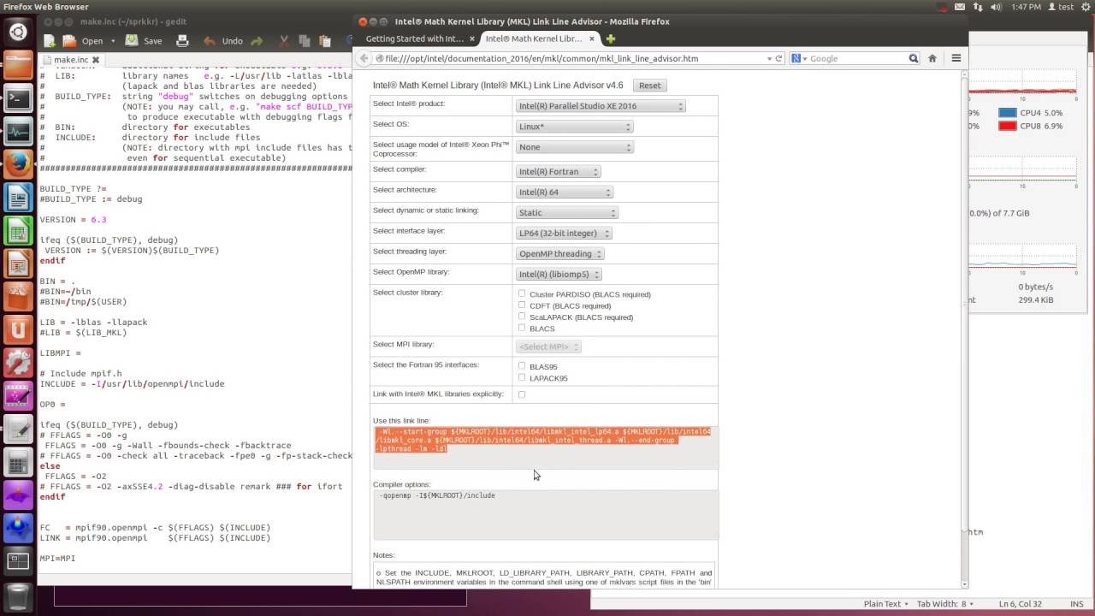Click the Compiler options text box
The image size is (1095, 616).
pyautogui.click(x=546, y=515)
